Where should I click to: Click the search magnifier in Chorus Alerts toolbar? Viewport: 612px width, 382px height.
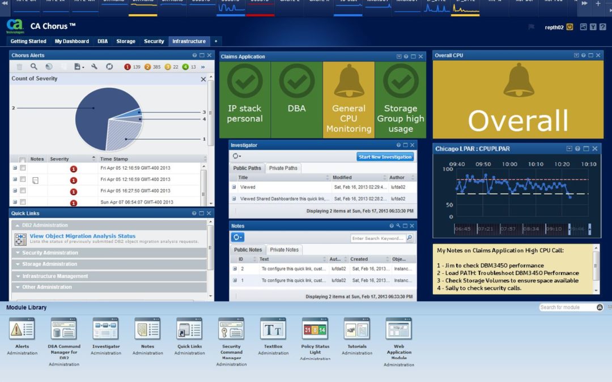(x=34, y=67)
